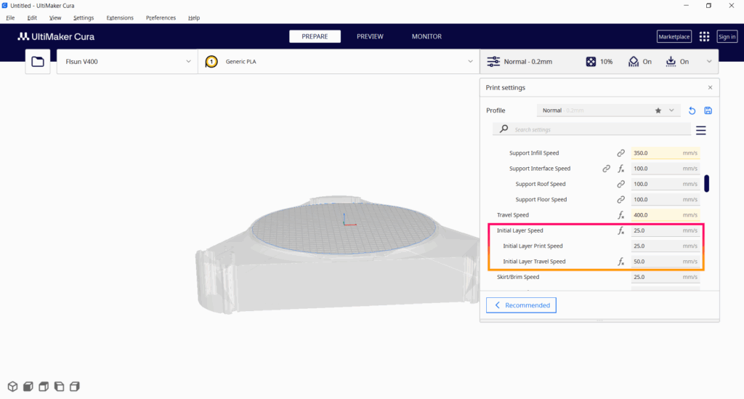Click the settings list scrollbar handle
The width and height of the screenshot is (744, 399).
pyautogui.click(x=706, y=184)
